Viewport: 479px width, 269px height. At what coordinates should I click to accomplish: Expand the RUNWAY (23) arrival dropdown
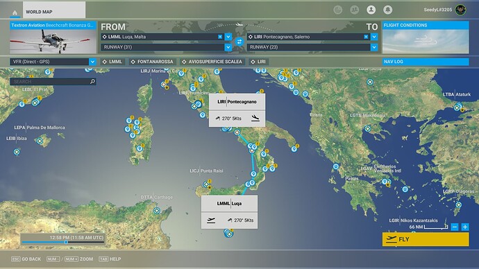(374, 47)
